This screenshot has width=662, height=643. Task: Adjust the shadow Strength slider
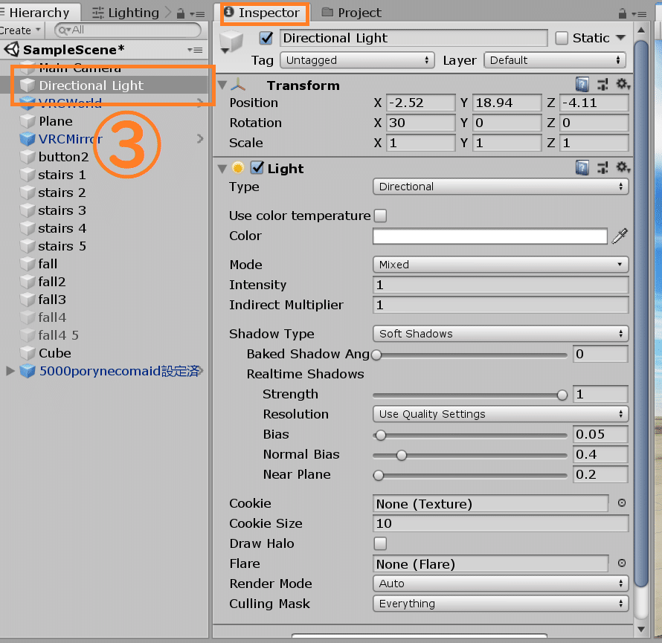(x=470, y=395)
